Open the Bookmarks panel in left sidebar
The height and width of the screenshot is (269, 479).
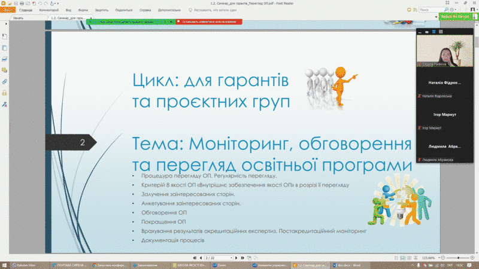pos(5,36)
